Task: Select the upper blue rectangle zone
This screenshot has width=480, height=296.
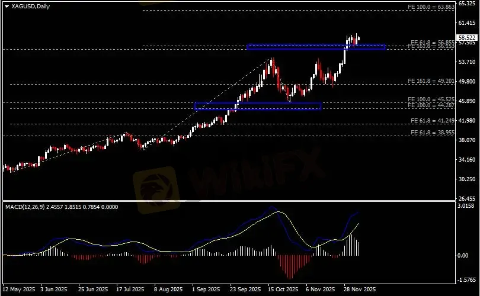Action: 316,47
